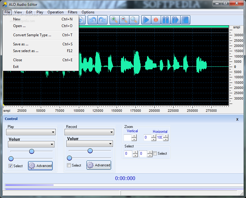Open the Filters menu
The height and width of the screenshot is (198, 246).
[72, 12]
